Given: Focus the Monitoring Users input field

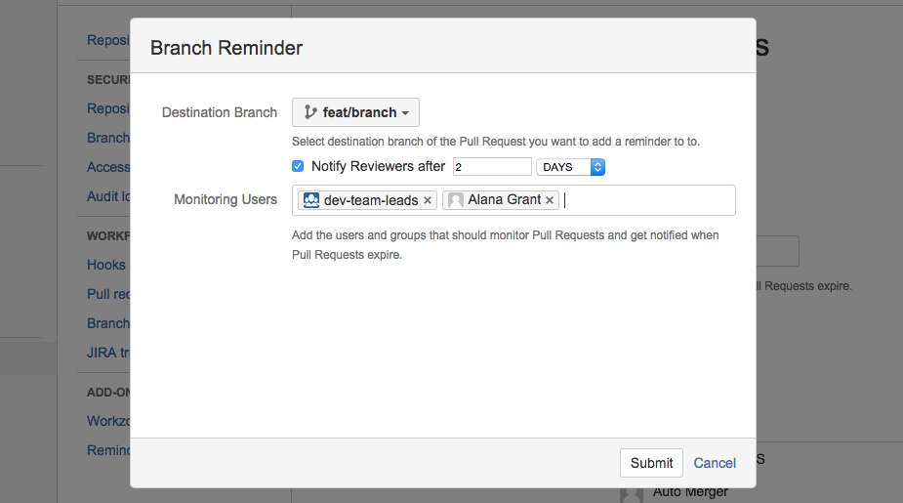Looking at the screenshot, I should pos(644,200).
